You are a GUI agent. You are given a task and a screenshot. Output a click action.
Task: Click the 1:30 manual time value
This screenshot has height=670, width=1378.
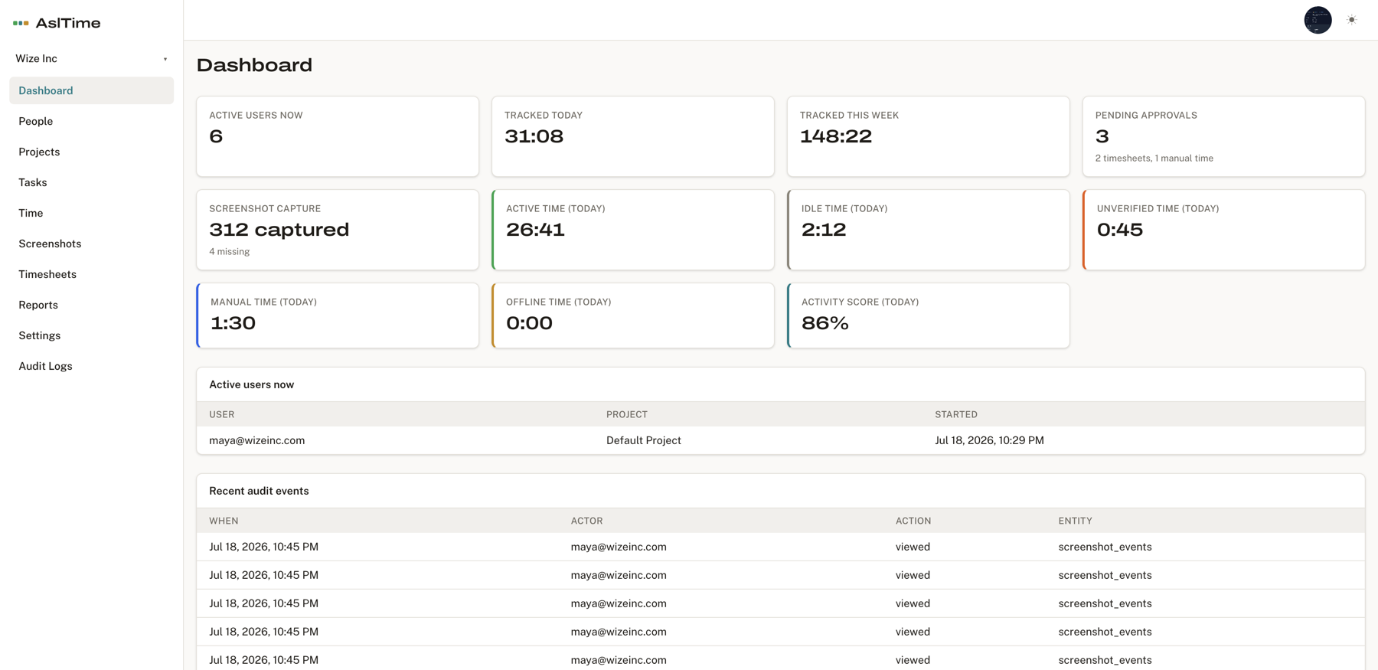233,323
